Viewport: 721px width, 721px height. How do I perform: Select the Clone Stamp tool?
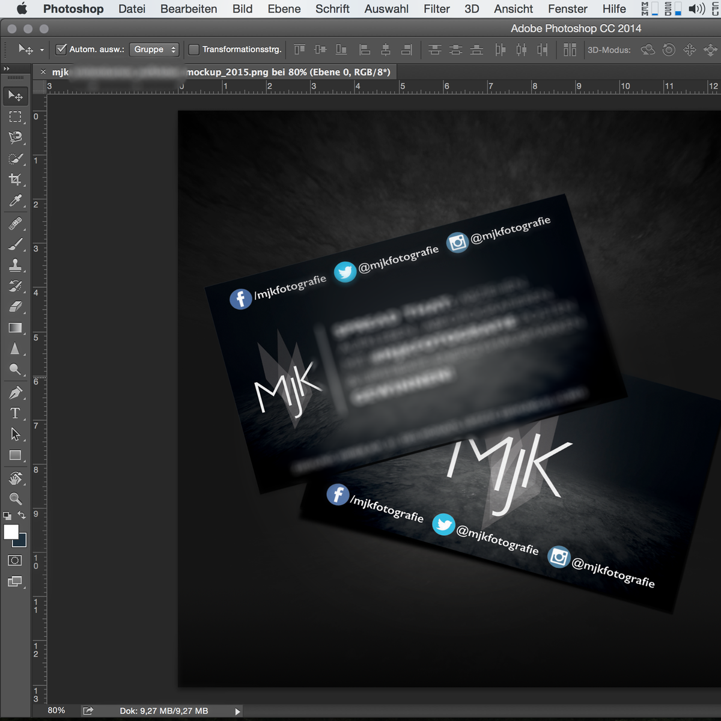(x=15, y=265)
